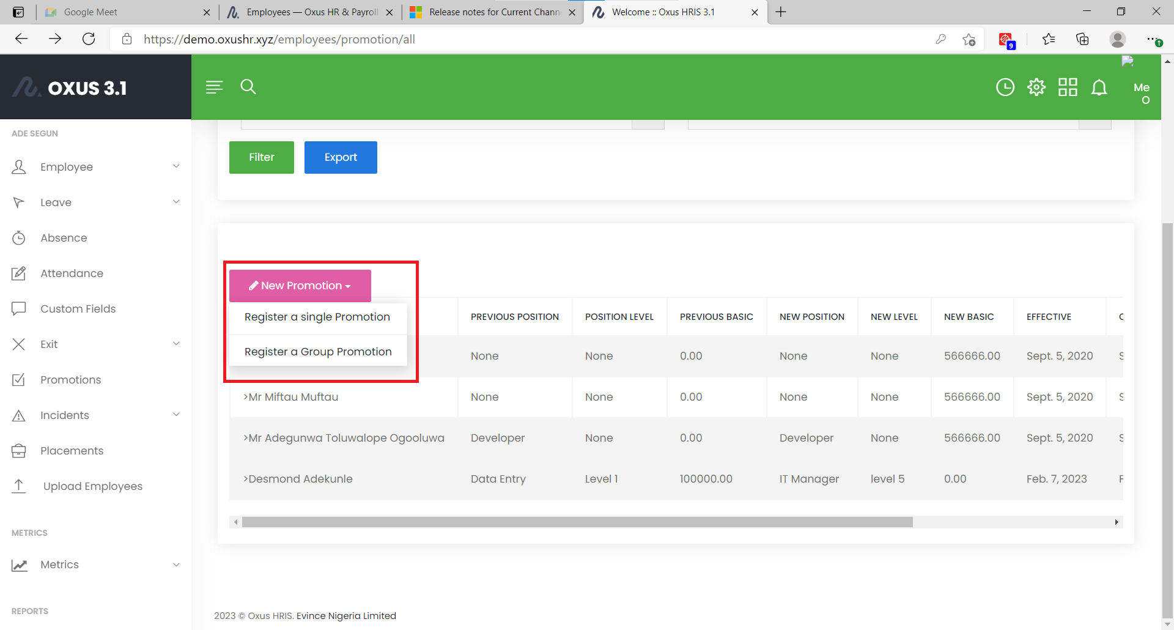This screenshot has height=630, width=1174.
Task: Open settings gear icon in header
Action: click(1036, 87)
